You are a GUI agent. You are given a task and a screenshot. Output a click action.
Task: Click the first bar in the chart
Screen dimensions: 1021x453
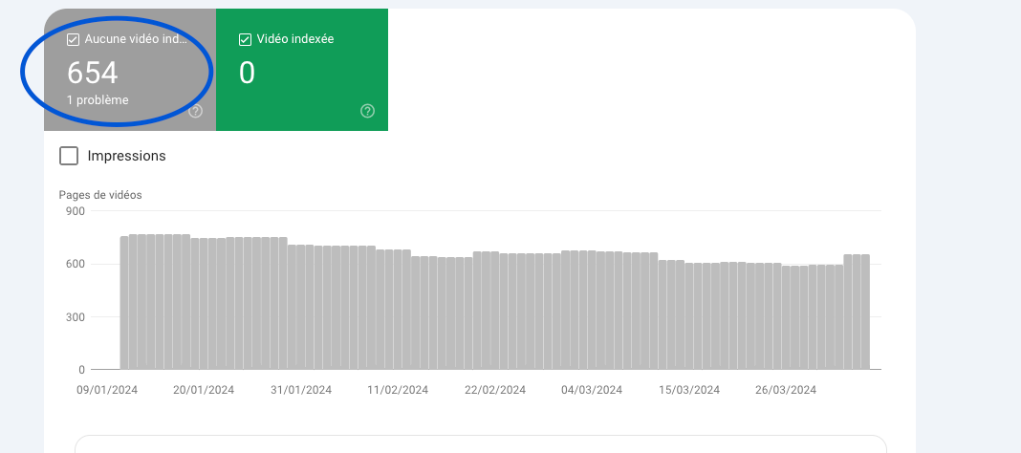coord(124,303)
